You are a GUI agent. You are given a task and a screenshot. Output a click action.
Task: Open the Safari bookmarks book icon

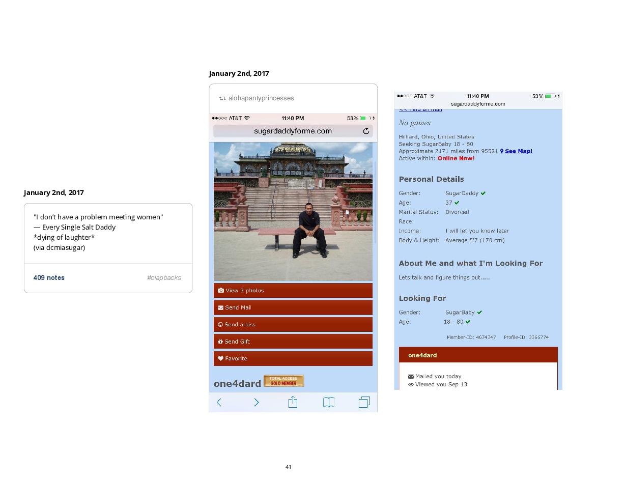coord(329,403)
